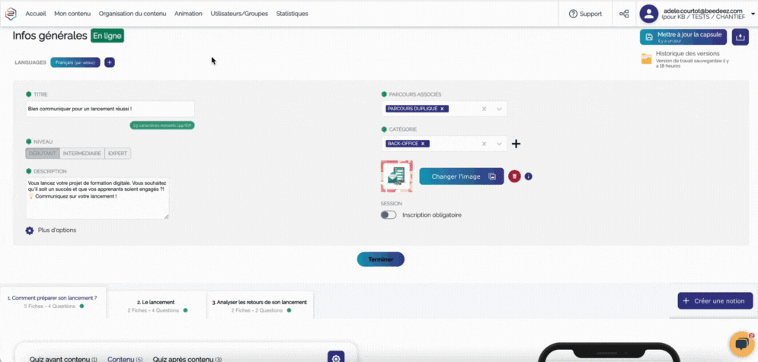The image size is (758, 362).
Task: Click the red delete image trash icon
Action: pos(514,176)
